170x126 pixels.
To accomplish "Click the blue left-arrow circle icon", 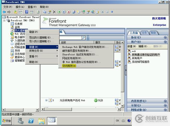I will [x=64, y=12].
